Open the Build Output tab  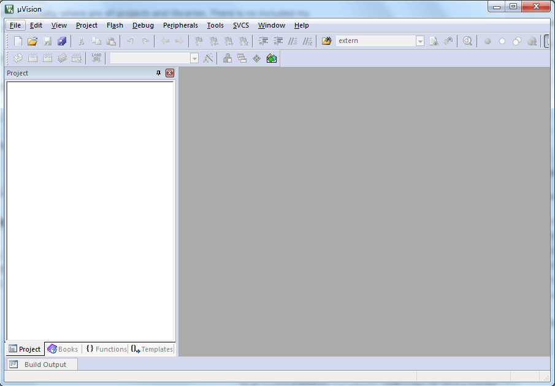point(42,365)
